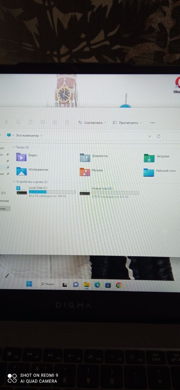Click the Paste clipboard icon in toolbar
Image resolution: width=180 pixels, height=390 pixels.
coord(31,122)
